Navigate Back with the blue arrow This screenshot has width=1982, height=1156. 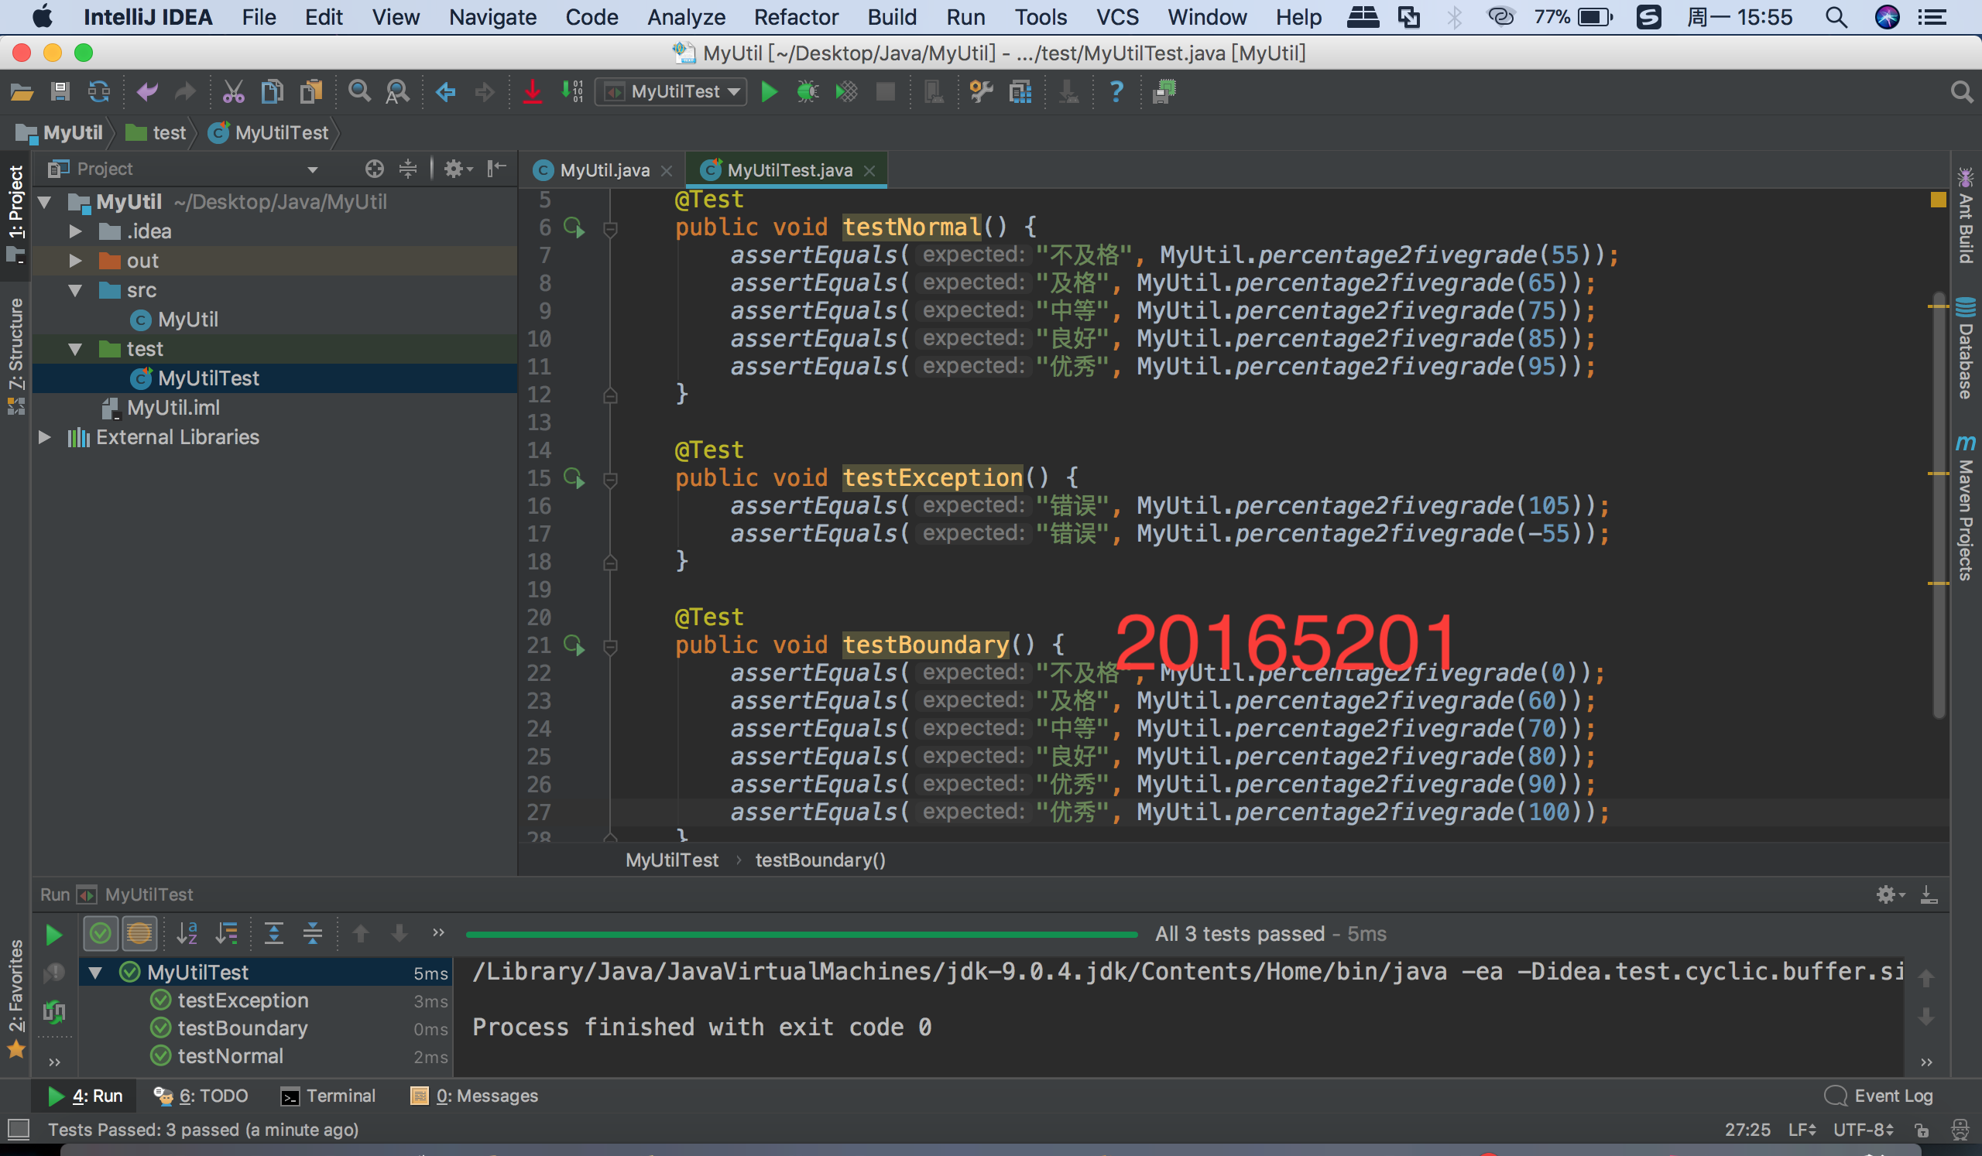point(446,92)
